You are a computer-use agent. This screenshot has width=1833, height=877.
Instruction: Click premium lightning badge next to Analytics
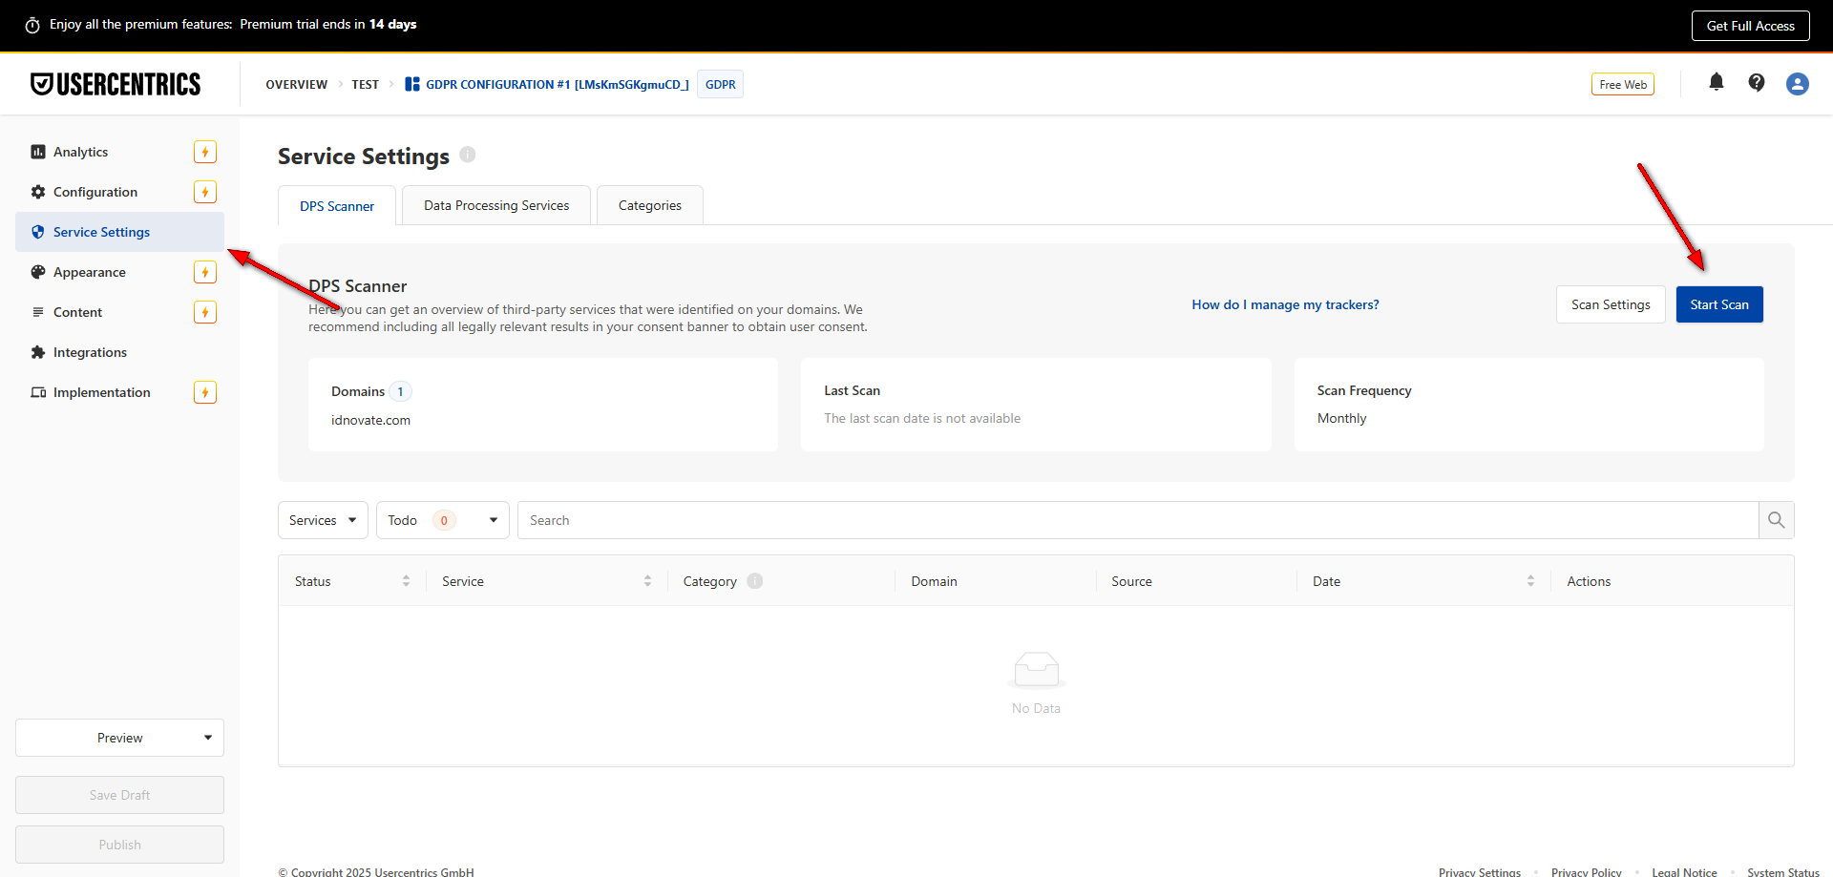[204, 152]
